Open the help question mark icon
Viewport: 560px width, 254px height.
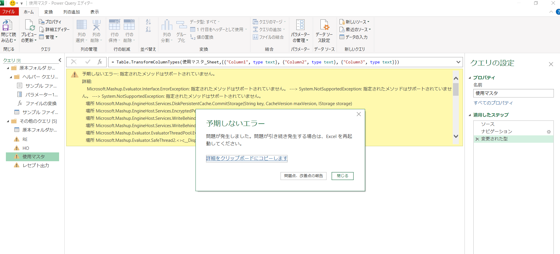558,12
